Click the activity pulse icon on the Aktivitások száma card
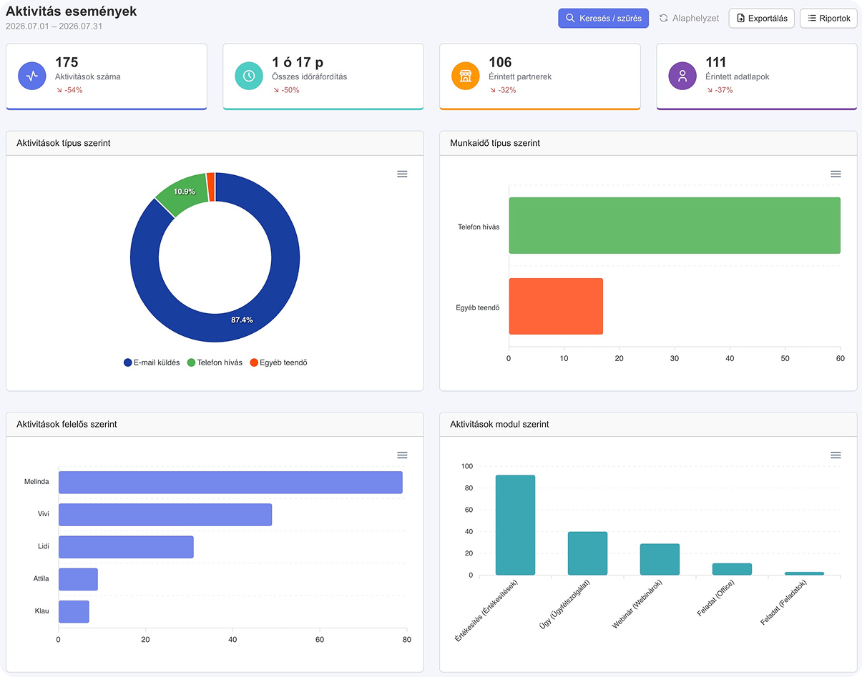The height and width of the screenshot is (677, 862). click(x=32, y=76)
